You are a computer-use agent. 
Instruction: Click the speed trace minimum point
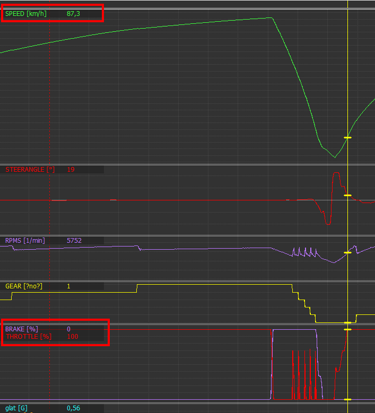335,157
